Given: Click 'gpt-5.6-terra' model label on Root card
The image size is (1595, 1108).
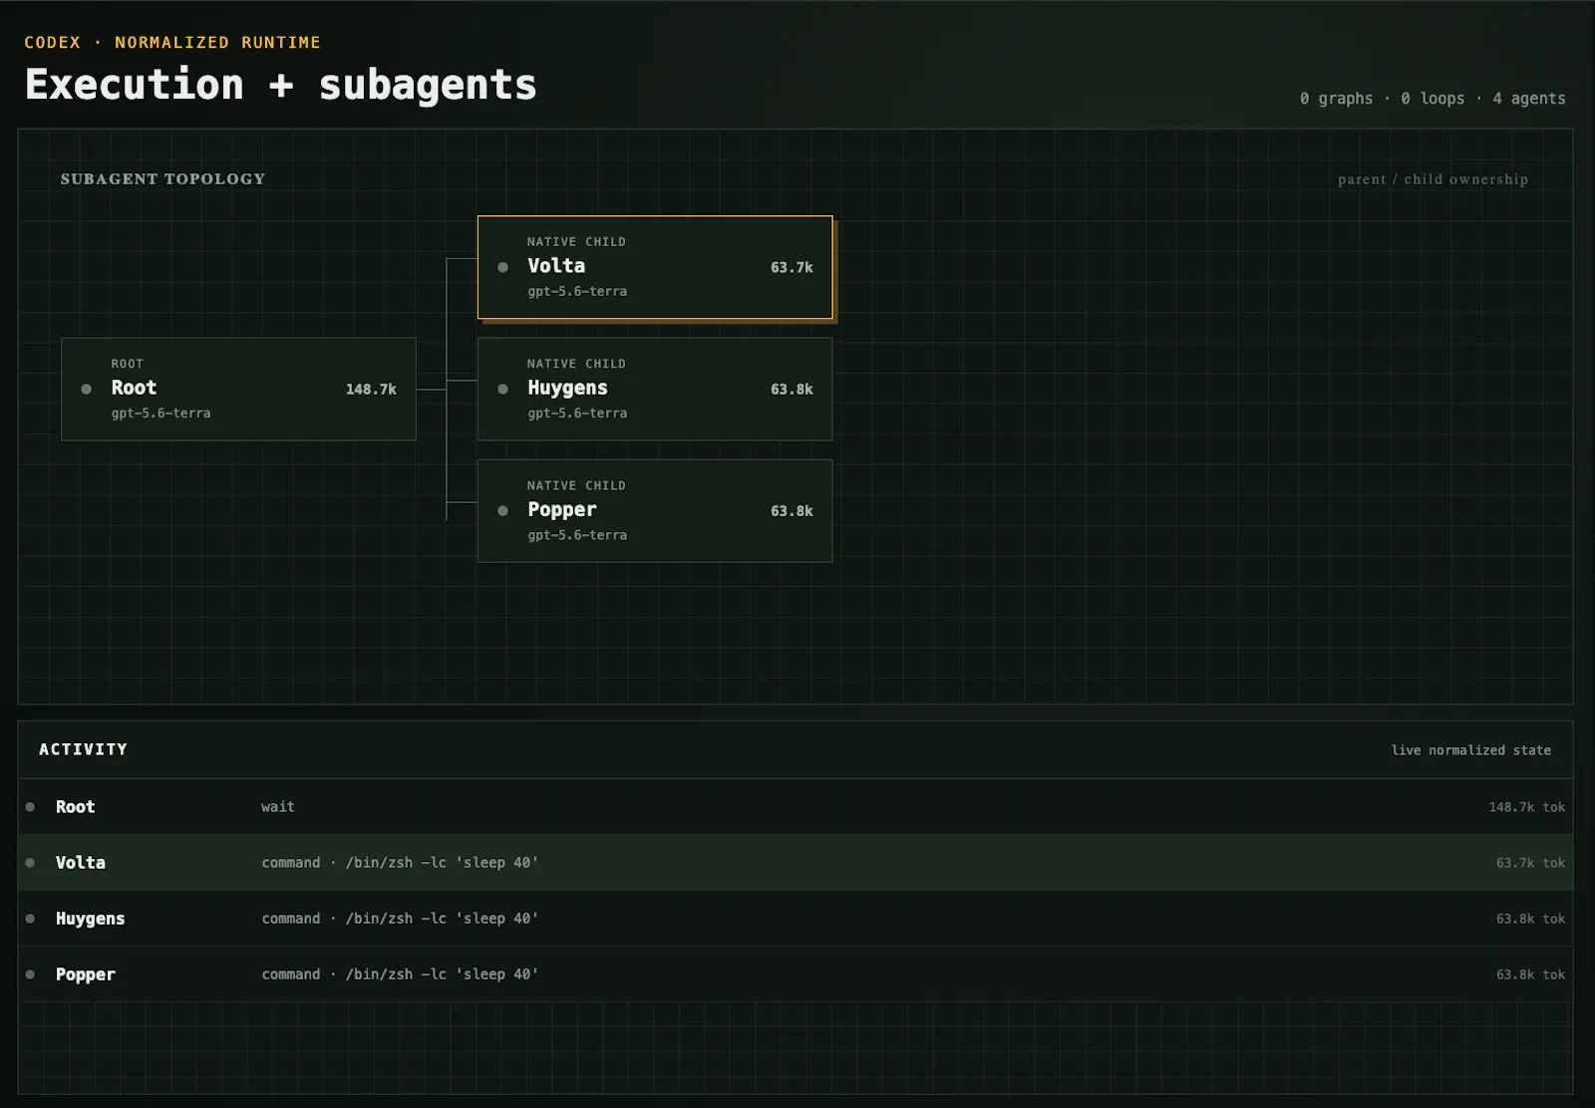Looking at the screenshot, I should (160, 414).
